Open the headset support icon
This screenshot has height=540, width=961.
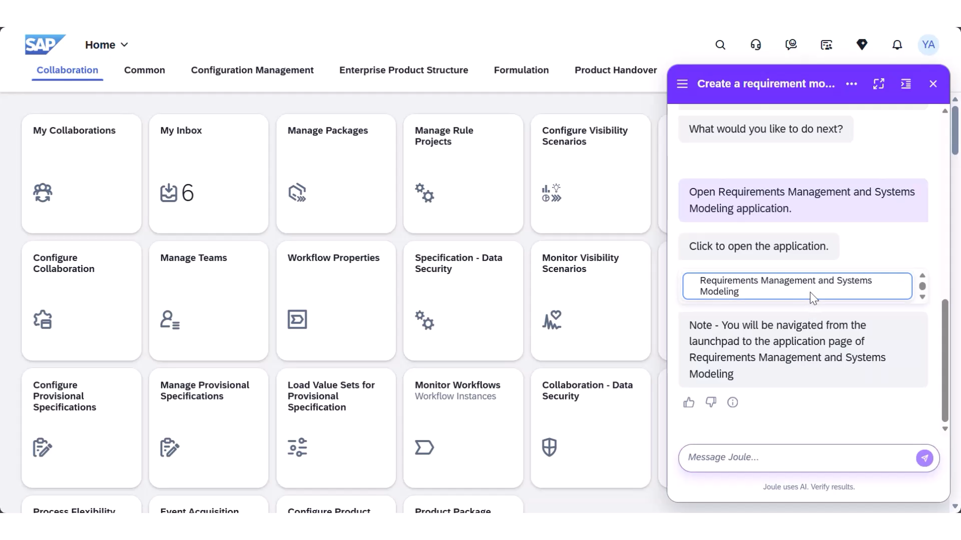point(756,45)
